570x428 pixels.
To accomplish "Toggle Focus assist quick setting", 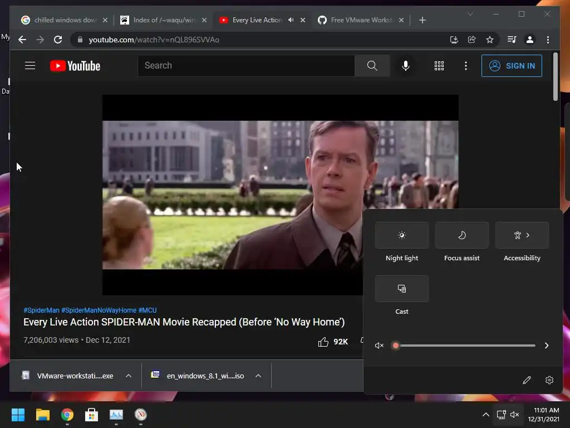I will click(461, 235).
